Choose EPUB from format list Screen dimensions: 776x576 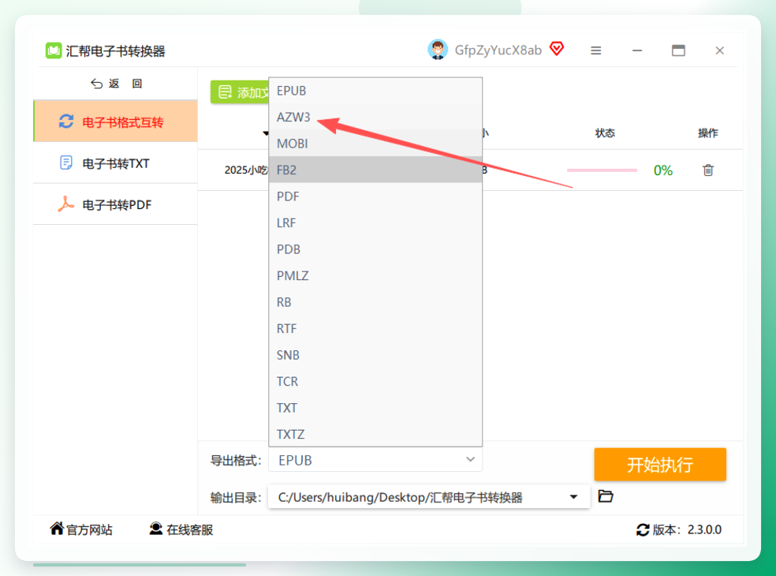(x=375, y=91)
